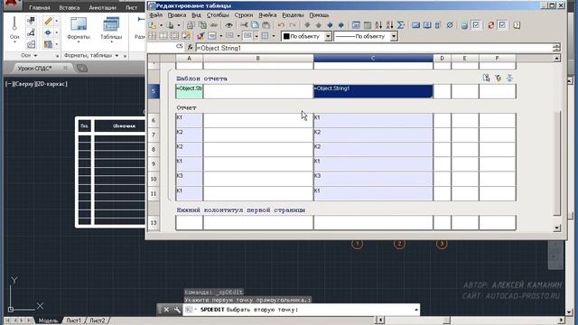The width and height of the screenshot is (578, 325).
Task: Open the help question-mark icon
Action: tap(517, 25)
